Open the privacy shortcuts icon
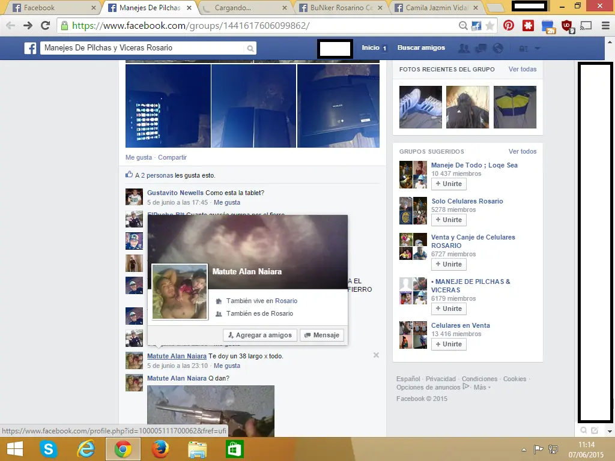The image size is (615, 461). 523,49
